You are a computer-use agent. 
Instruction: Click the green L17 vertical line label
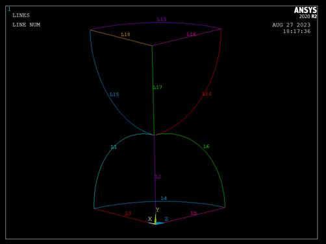click(x=157, y=87)
